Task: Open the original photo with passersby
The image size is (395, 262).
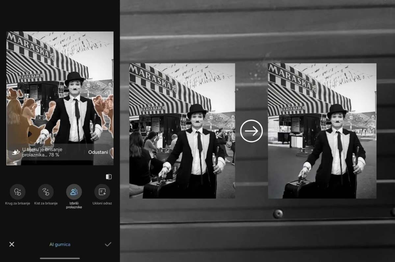Action: pos(182,131)
